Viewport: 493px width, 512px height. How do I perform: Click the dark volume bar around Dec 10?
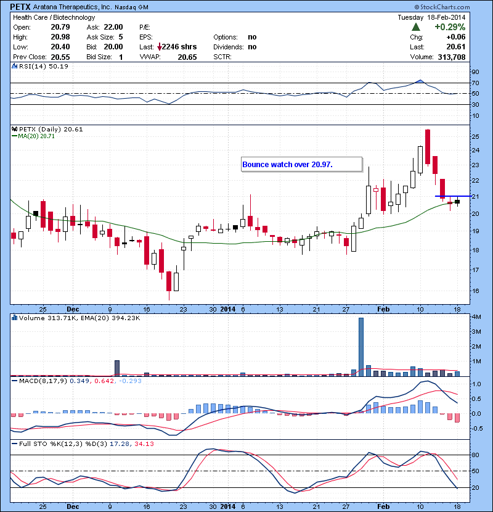coord(117,368)
